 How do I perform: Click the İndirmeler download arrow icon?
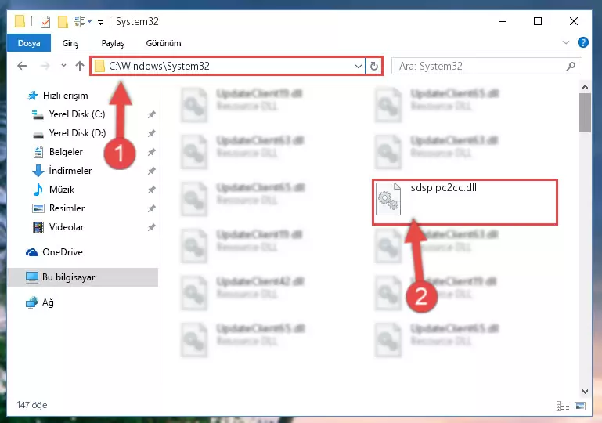tap(38, 171)
